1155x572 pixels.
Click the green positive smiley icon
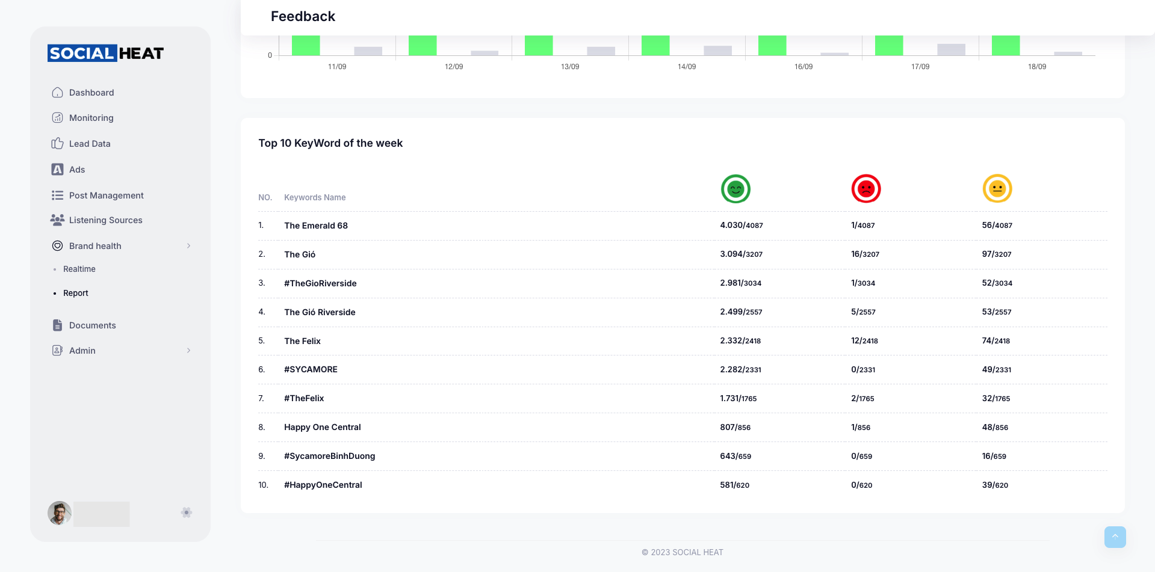(x=735, y=189)
